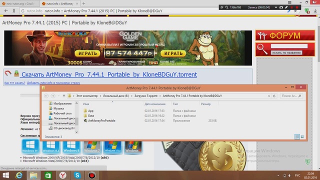Open 'Как тут качать?' help link

click(x=14, y=83)
